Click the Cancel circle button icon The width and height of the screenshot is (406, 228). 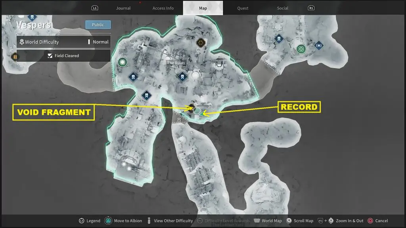coord(370,220)
